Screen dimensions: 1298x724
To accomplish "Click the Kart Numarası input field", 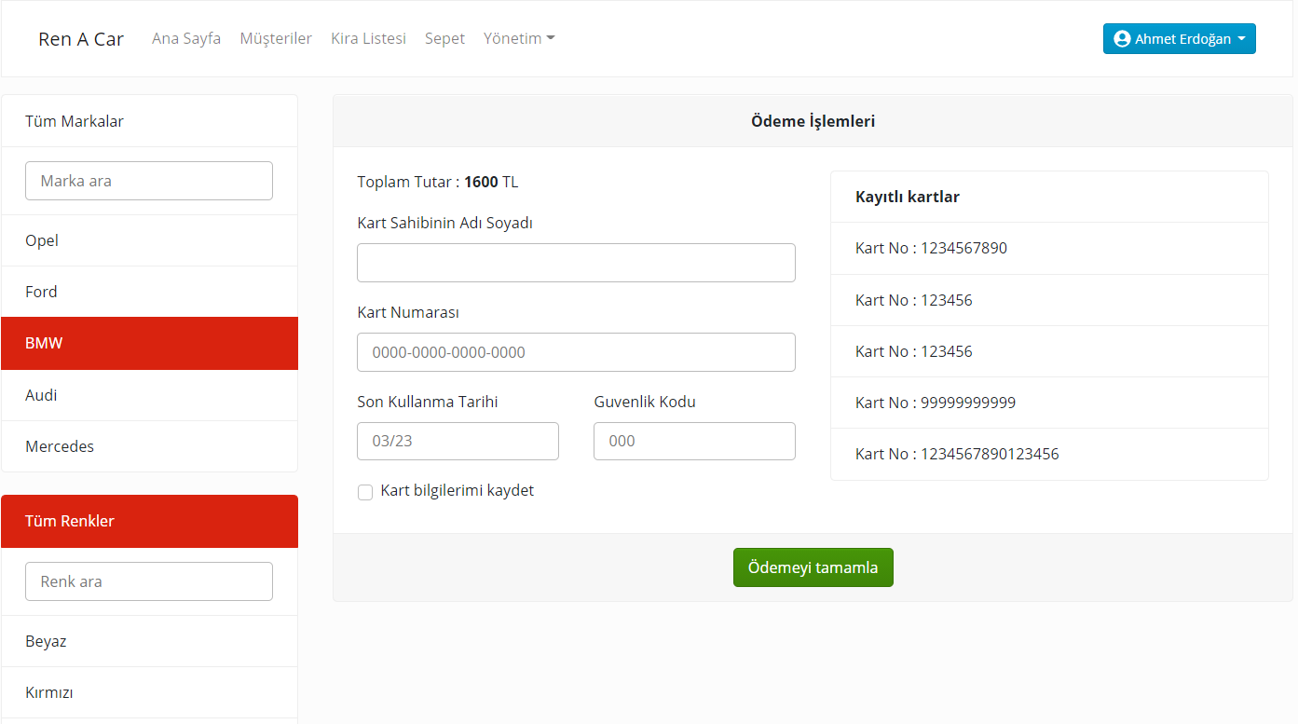I will pyautogui.click(x=576, y=351).
